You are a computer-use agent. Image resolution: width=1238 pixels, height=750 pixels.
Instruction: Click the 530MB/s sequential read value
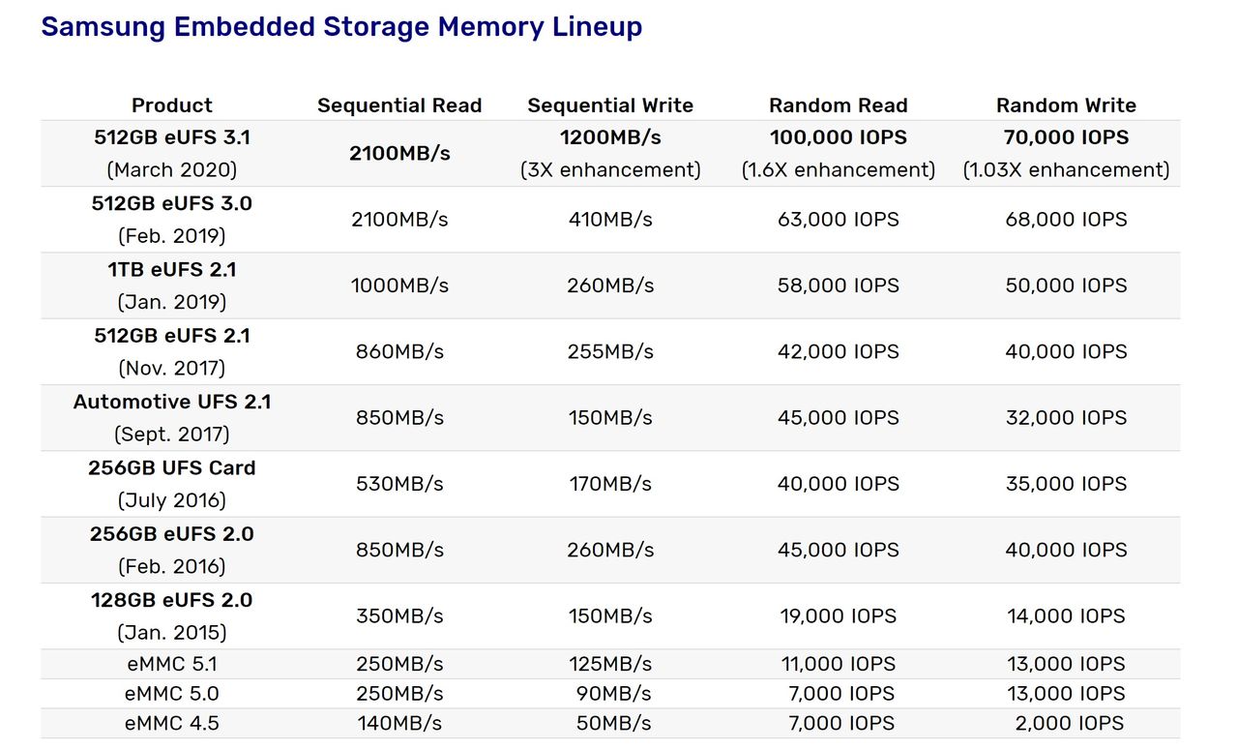[399, 484]
